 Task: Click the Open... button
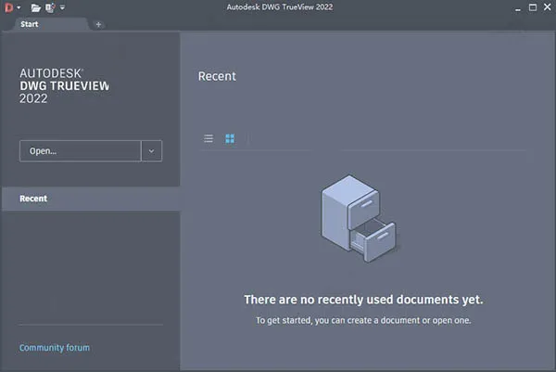(x=80, y=150)
